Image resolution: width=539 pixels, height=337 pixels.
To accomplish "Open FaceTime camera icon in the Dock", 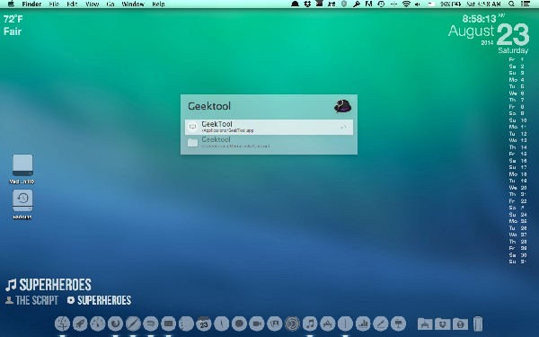I will (x=257, y=324).
